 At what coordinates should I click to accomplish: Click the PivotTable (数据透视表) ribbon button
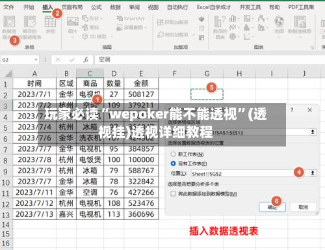coord(9,27)
